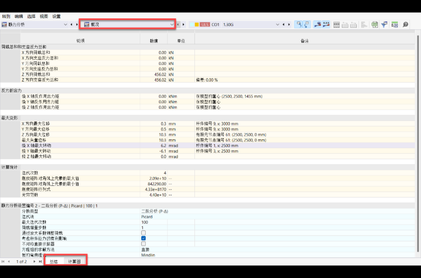Go to previous table after the 概况 dropdown
The image size is (421, 278).
coord(178,24)
